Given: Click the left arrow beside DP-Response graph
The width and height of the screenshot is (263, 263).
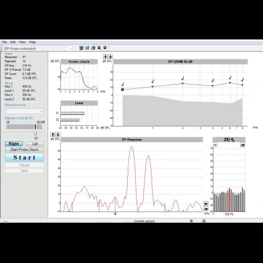Looking at the screenshot, I should point(206,204).
